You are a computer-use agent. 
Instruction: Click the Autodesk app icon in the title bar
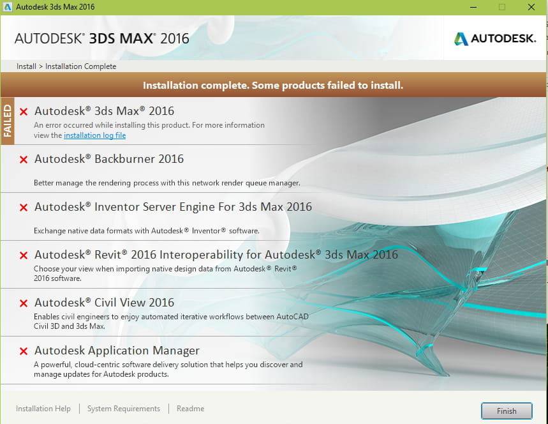click(8, 7)
